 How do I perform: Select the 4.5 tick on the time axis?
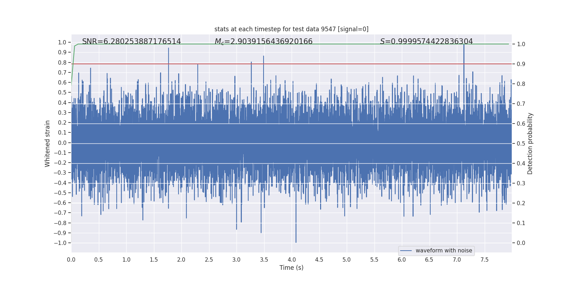tap(319, 260)
